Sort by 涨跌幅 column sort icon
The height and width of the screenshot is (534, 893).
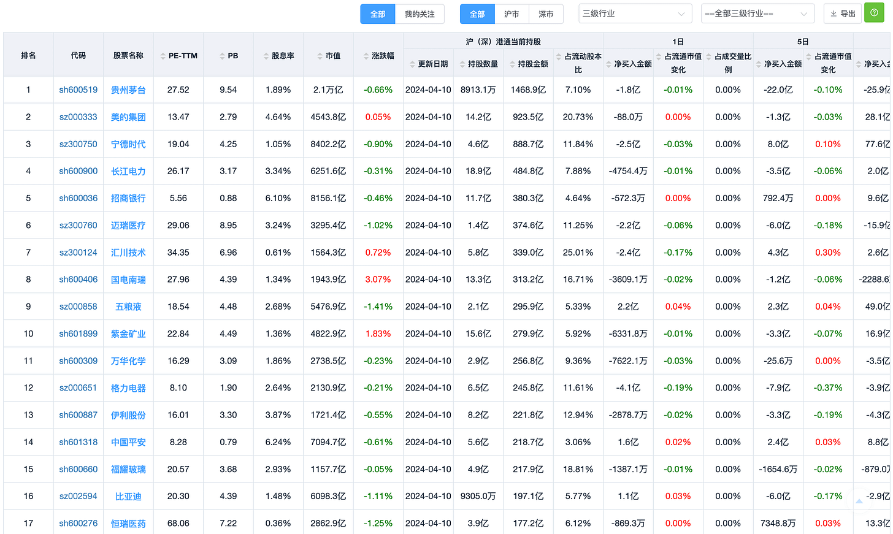pyautogui.click(x=366, y=56)
